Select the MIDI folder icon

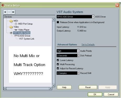pyautogui.click(x=11, y=21)
